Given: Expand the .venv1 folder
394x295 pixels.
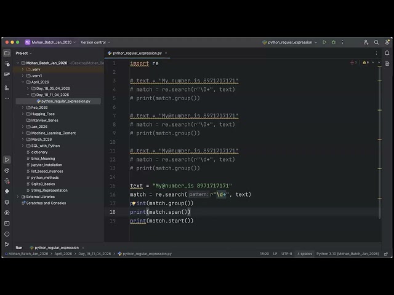Looking at the screenshot, I should pos(23,76).
